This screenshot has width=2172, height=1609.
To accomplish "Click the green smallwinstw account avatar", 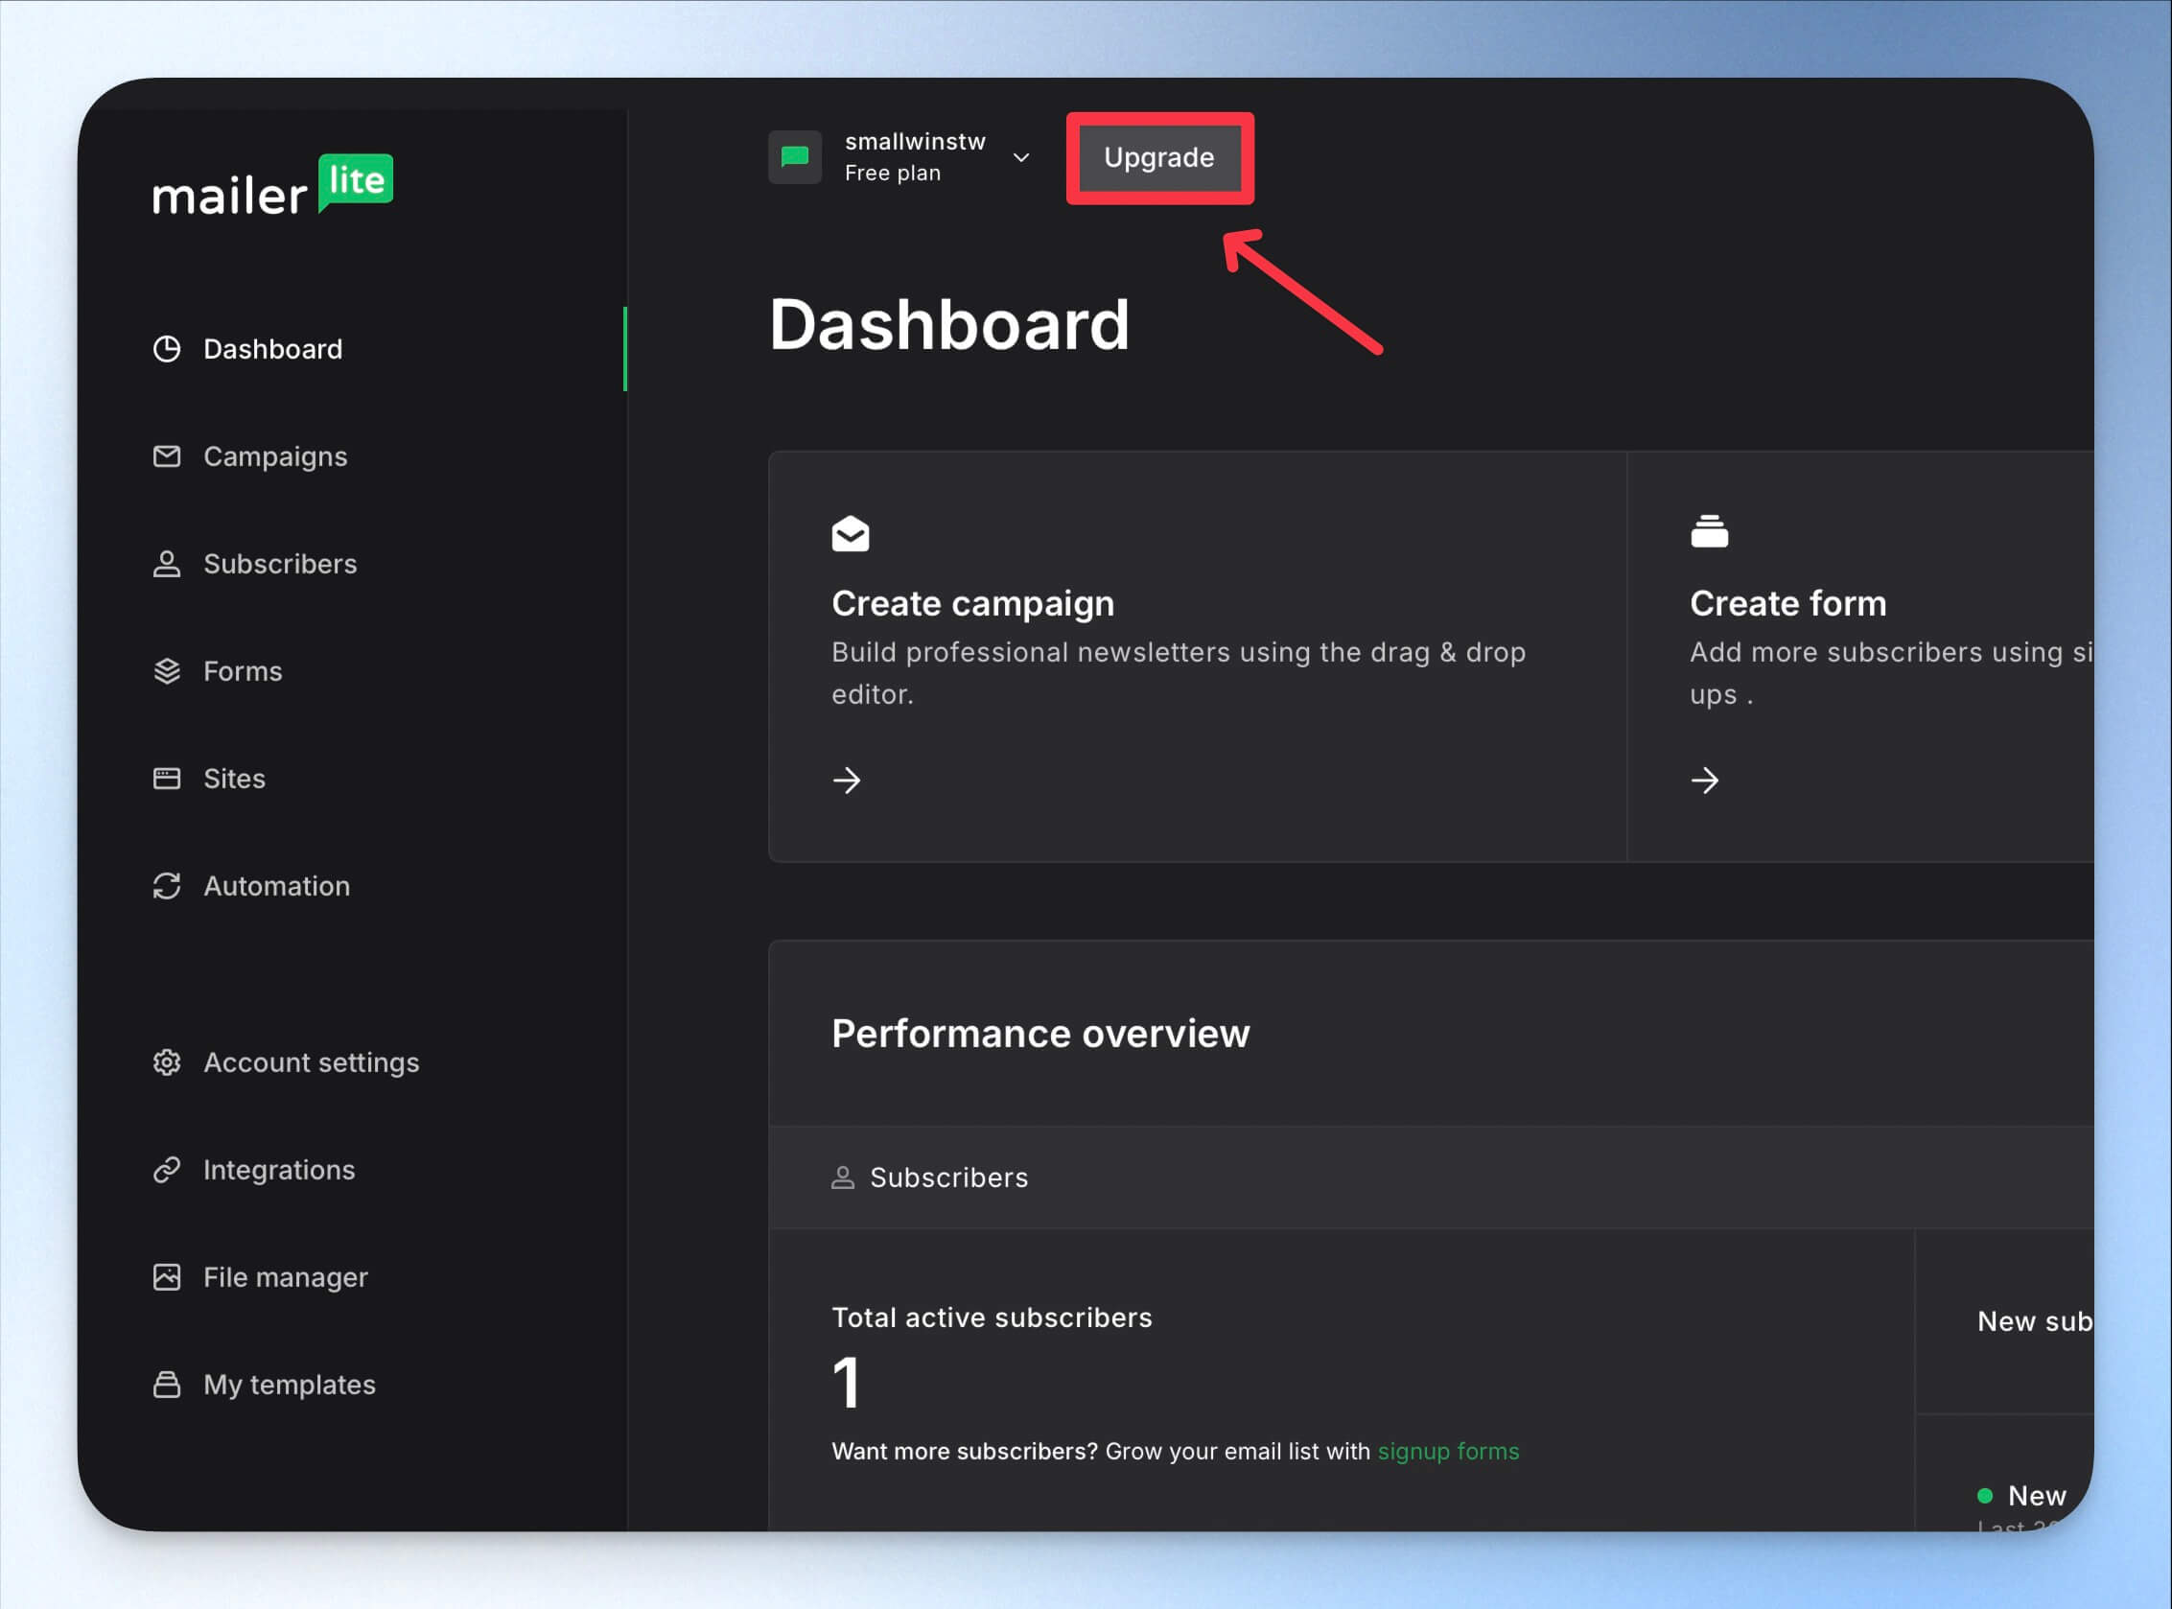I will pos(795,157).
